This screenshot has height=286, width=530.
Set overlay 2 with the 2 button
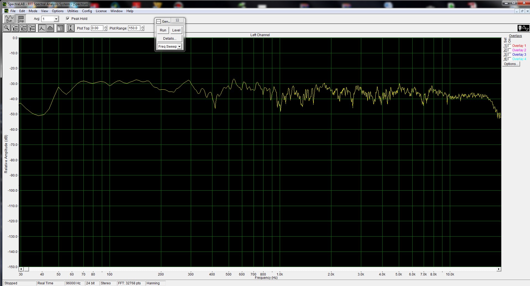tap(505, 50)
